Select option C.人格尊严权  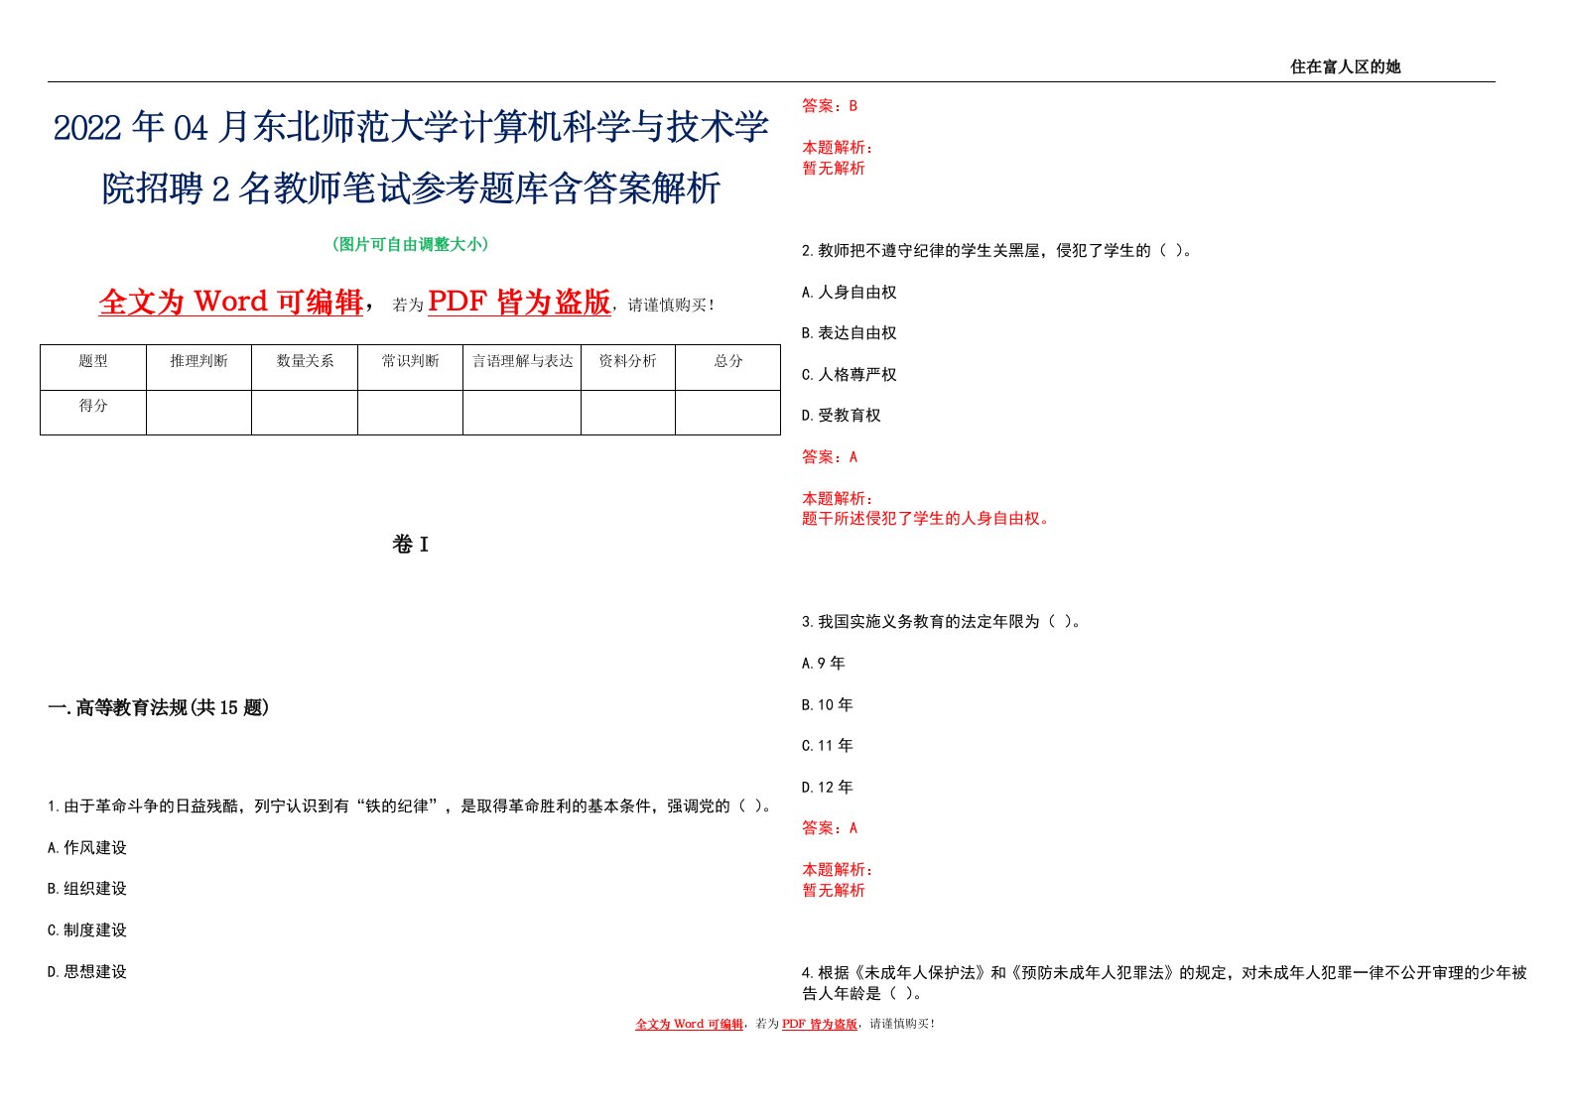click(850, 375)
